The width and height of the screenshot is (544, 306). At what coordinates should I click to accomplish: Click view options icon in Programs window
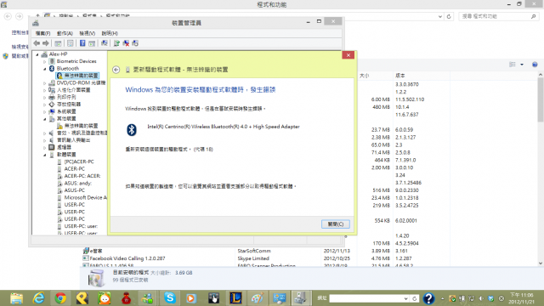click(x=512, y=65)
